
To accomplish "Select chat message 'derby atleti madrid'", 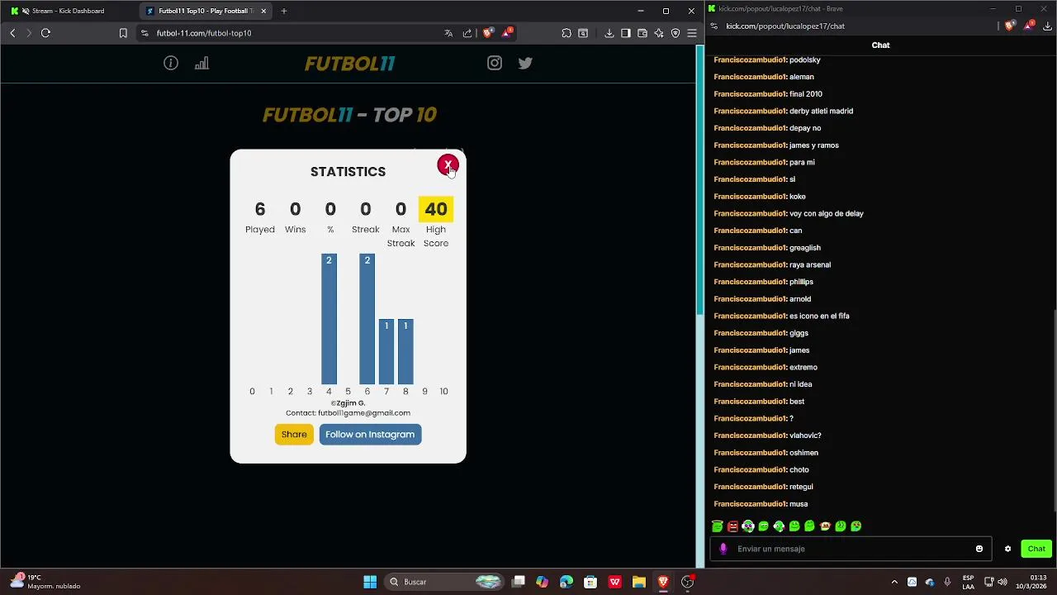I will 821,111.
